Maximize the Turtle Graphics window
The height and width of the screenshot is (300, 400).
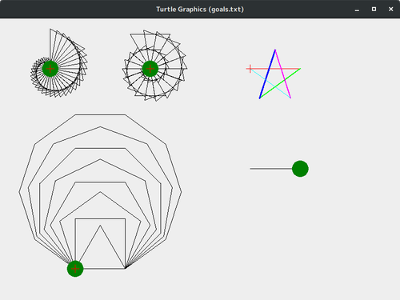[374, 10]
